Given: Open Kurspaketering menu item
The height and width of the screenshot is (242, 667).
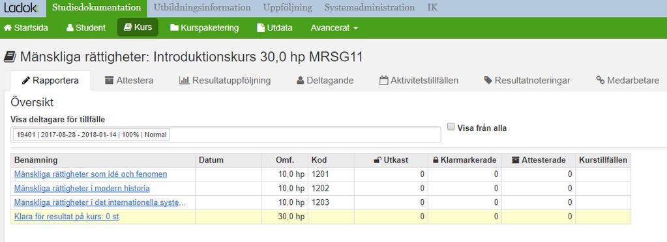Looking at the screenshot, I should 205,28.
